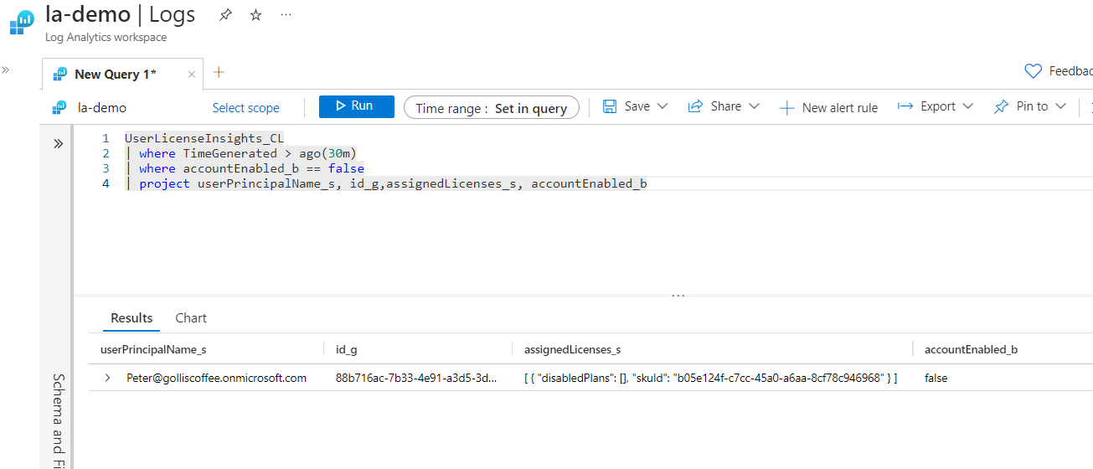This screenshot has height=469, width=1093.
Task: Click the Log Analytics workspace subtitle
Action: (106, 37)
